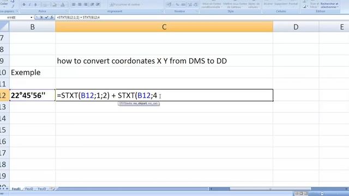Click the increase indent icon
The width and height of the screenshot is (349, 196).
[98, 4]
